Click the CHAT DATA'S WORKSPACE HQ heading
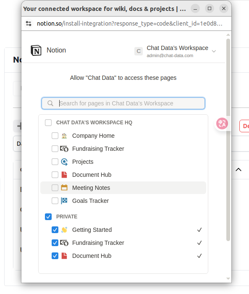This screenshot has height=294, width=249. point(94,123)
